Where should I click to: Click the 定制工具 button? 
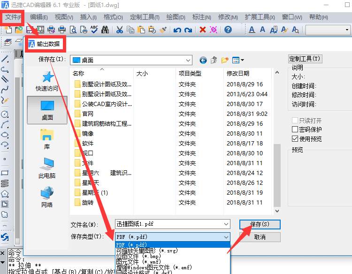coord(305,59)
